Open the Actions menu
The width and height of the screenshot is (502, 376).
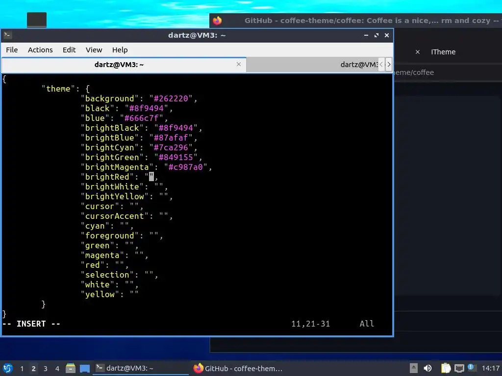pyautogui.click(x=40, y=50)
